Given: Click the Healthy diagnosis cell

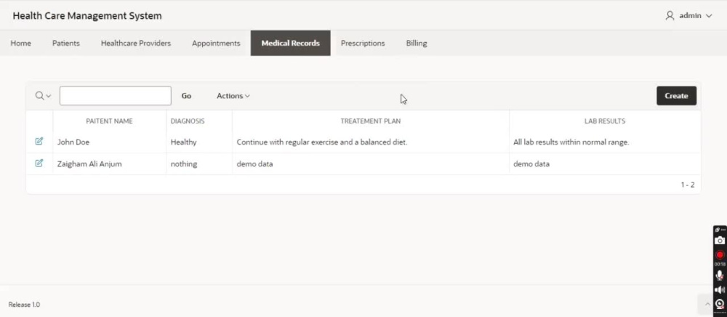Looking at the screenshot, I should point(199,143).
